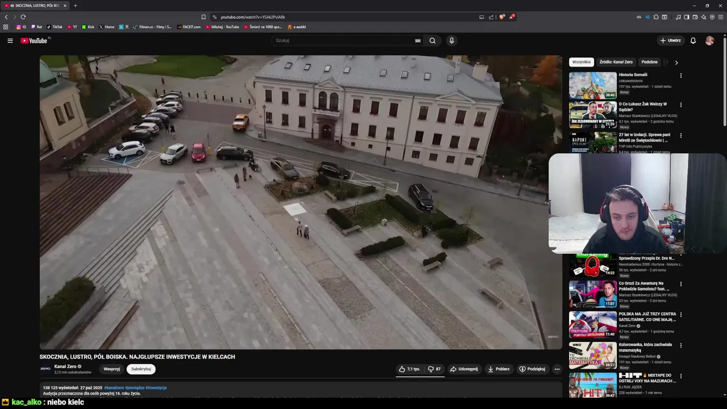Click the Pobierz download button
Screen dimensions: 727x409
point(499,369)
